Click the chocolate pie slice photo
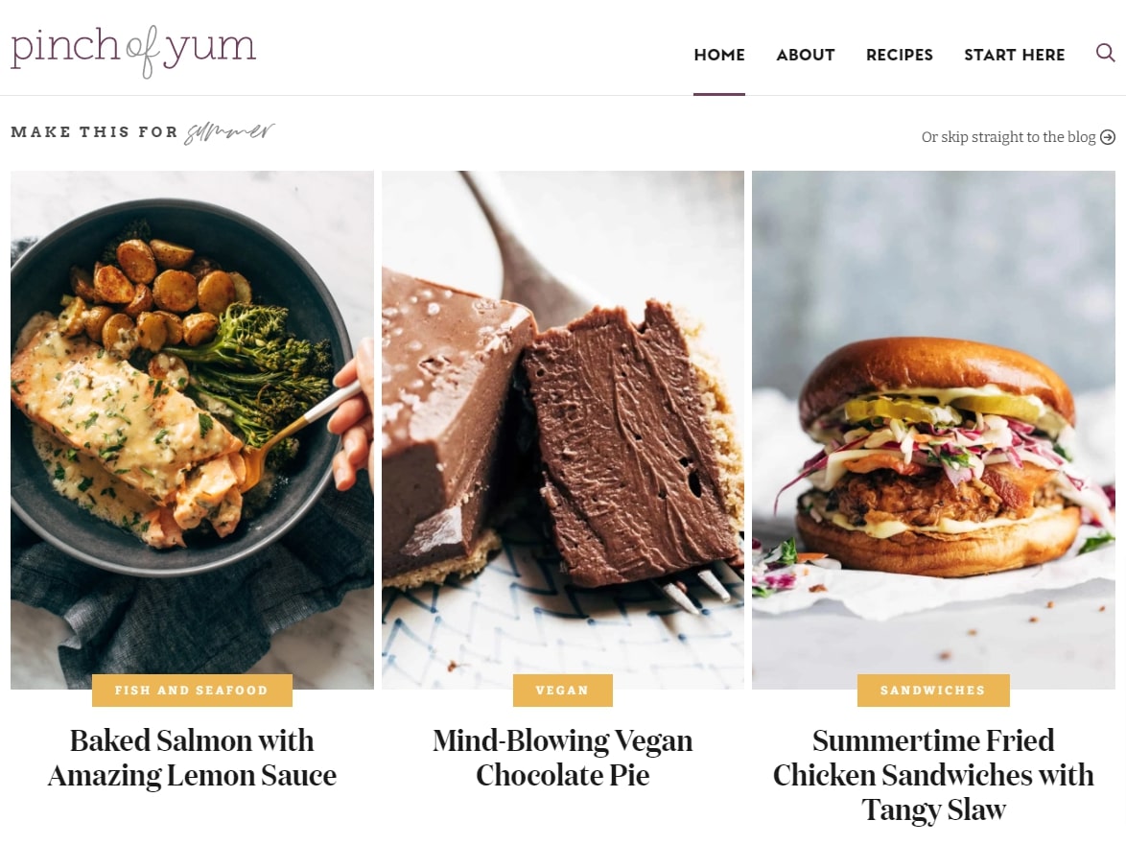The height and width of the screenshot is (844, 1126). point(562,430)
